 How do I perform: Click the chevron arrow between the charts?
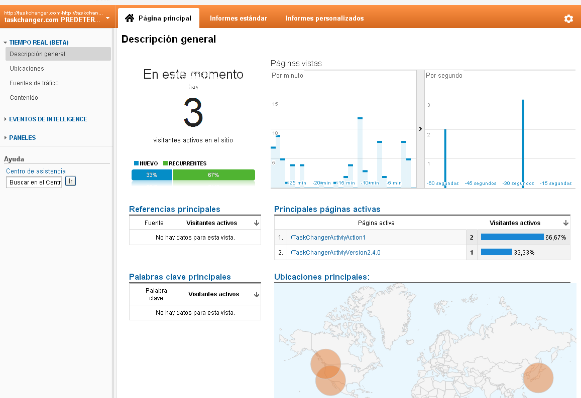(420, 129)
